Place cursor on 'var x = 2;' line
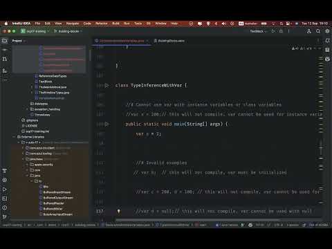 pyautogui.click(x=149, y=134)
